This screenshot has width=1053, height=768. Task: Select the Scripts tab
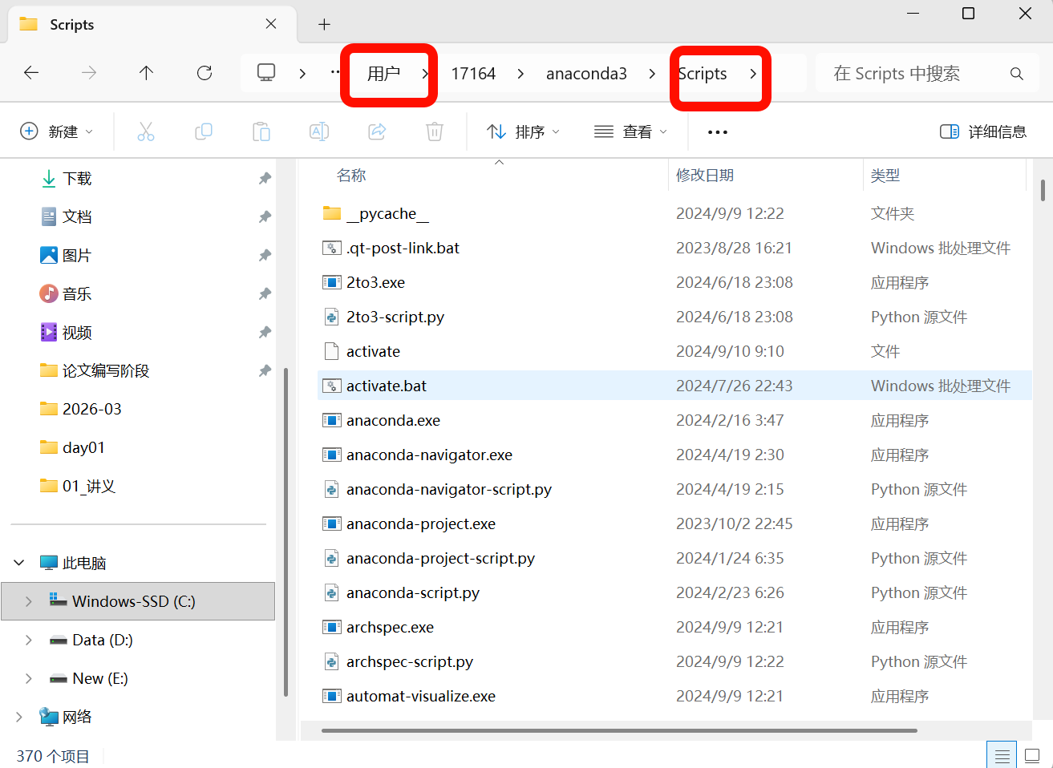click(152, 24)
